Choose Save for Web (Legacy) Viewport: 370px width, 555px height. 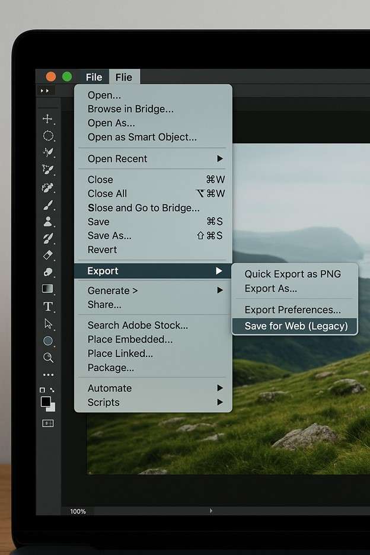coord(295,326)
